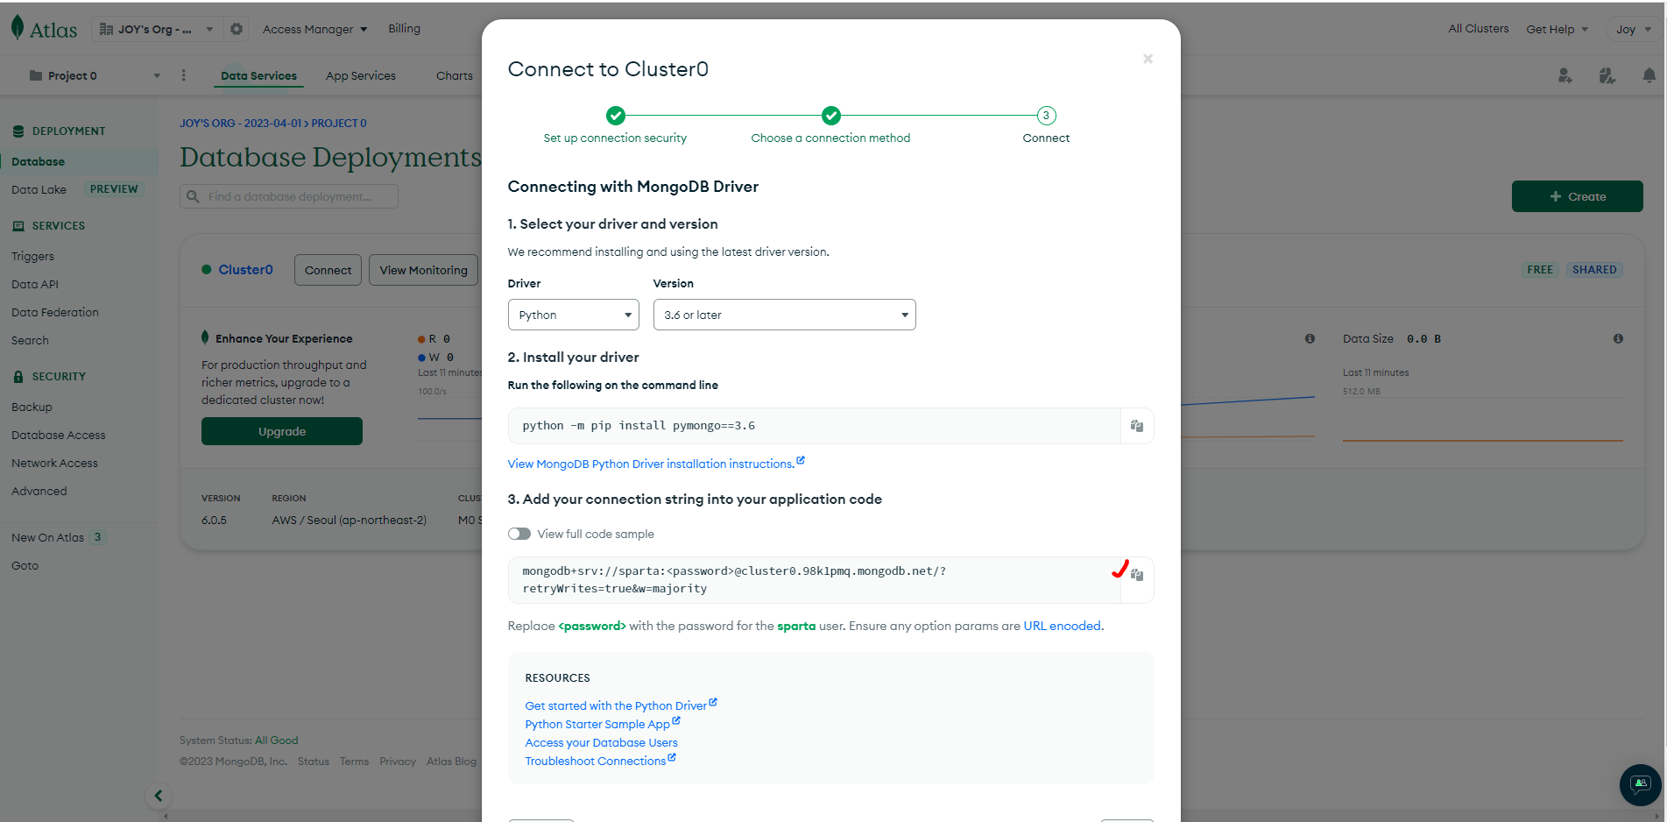1667x822 pixels.
Task: Open the notifications bell
Action: [x=1649, y=76]
